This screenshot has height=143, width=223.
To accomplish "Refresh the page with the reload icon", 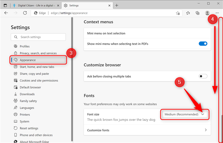I will tap(25, 13).
